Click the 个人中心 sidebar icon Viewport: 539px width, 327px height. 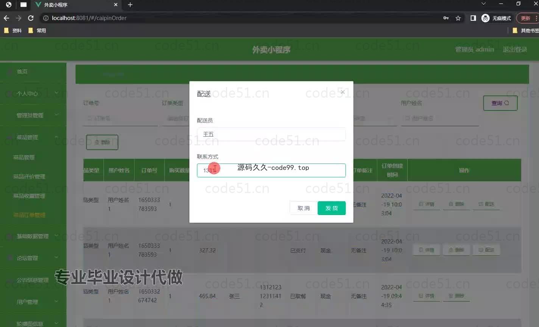click(x=10, y=93)
